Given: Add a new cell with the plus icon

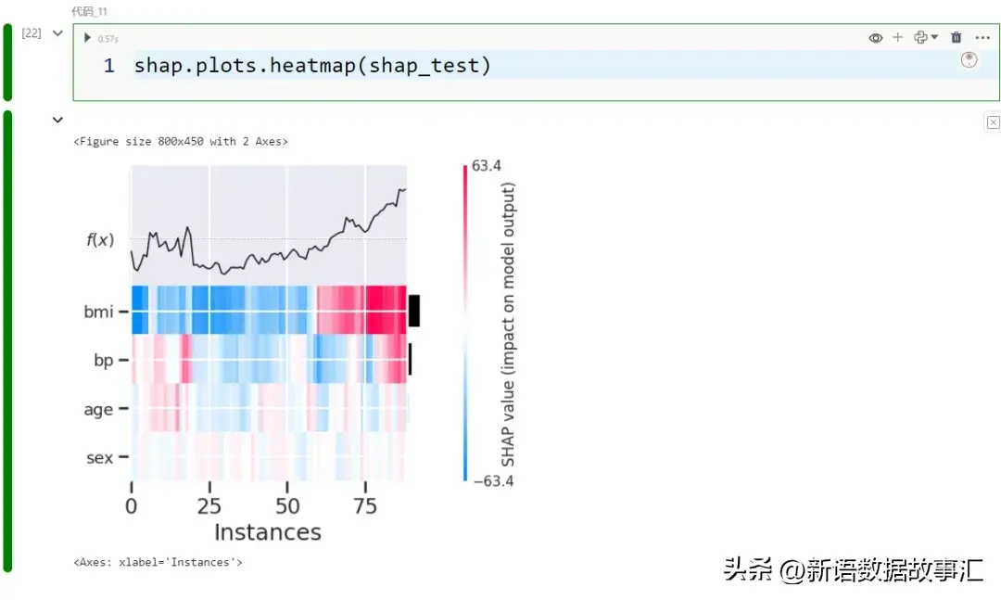Looking at the screenshot, I should point(897,38).
